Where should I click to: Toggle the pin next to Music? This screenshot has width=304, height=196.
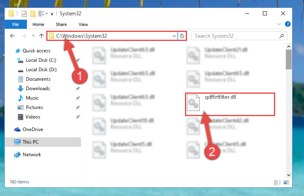(x=78, y=98)
